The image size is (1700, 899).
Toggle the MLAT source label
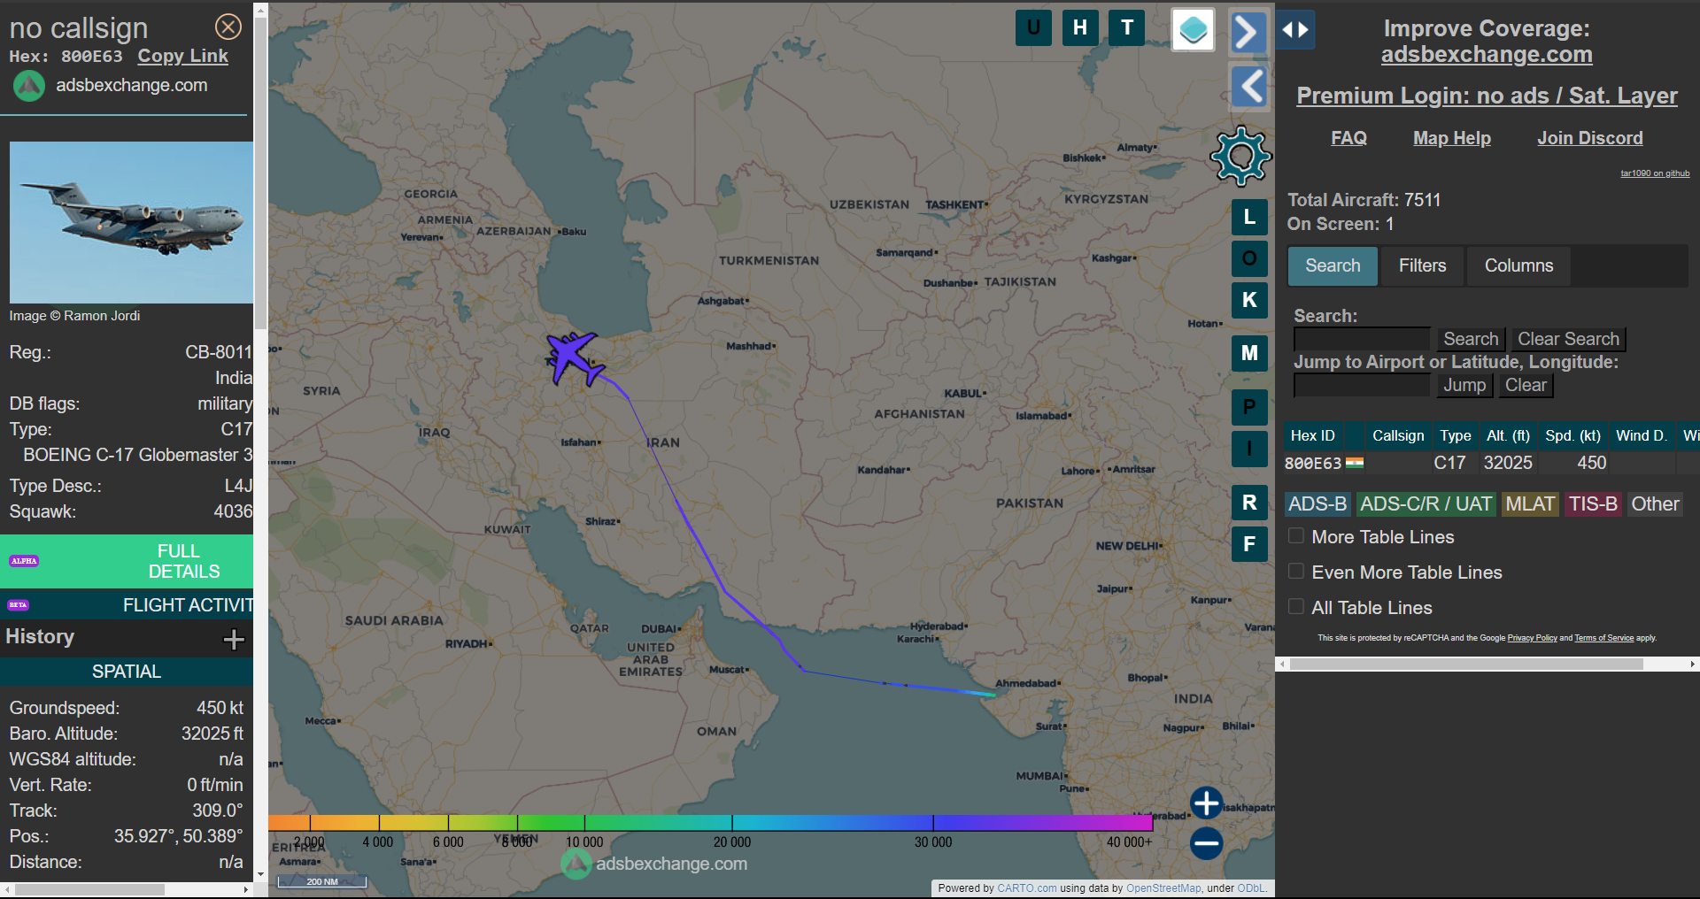pyautogui.click(x=1530, y=503)
